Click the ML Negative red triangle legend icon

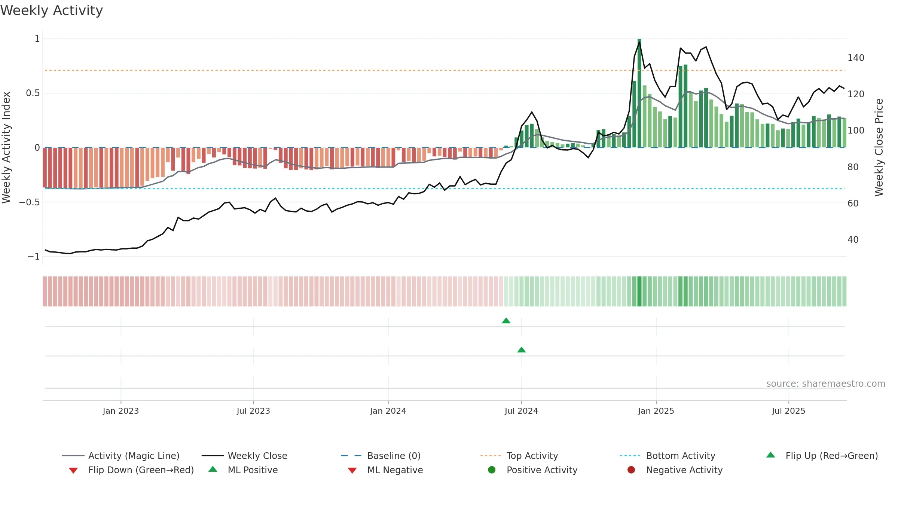click(x=352, y=471)
